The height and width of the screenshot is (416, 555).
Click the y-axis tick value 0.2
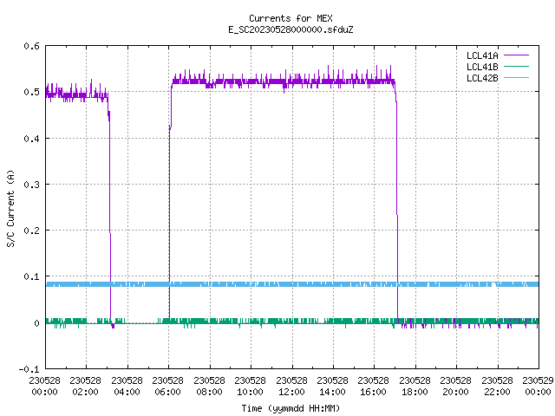31,231
